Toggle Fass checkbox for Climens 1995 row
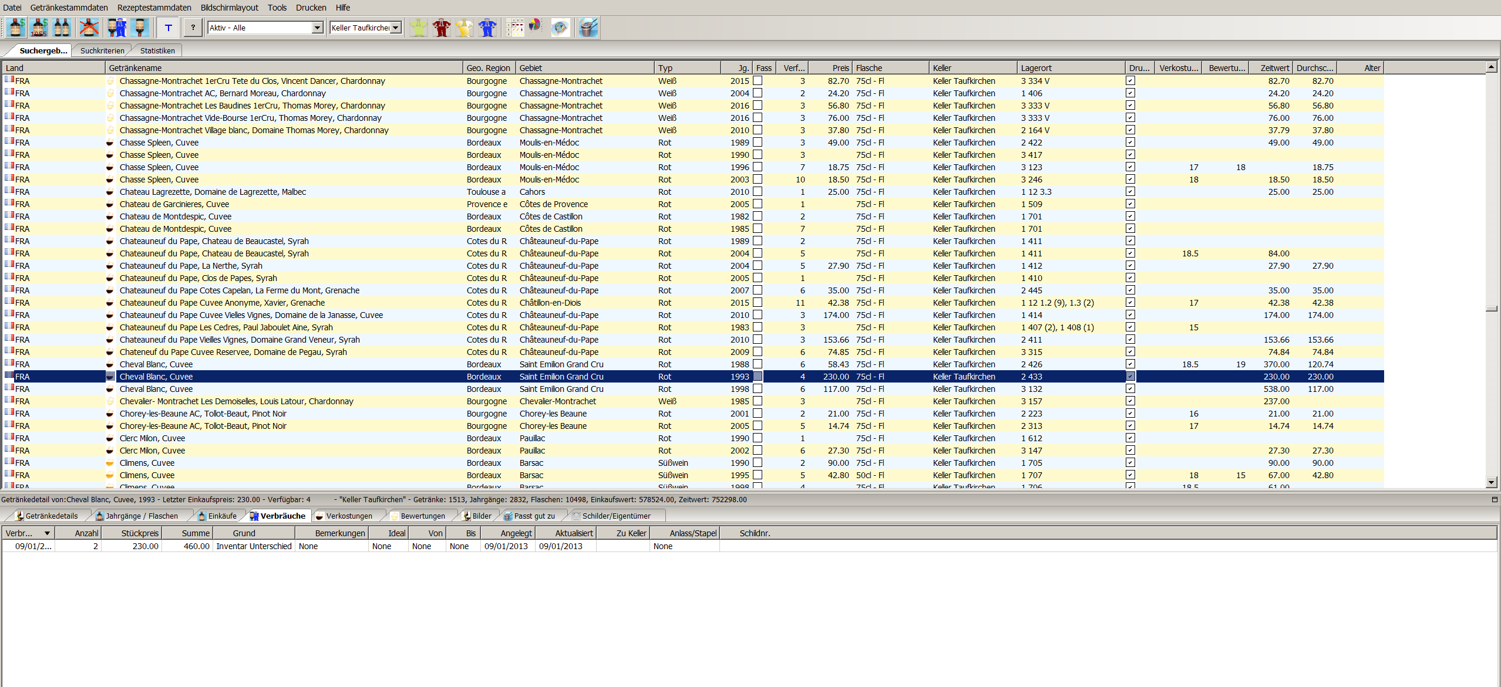This screenshot has width=1501, height=687. pos(758,475)
